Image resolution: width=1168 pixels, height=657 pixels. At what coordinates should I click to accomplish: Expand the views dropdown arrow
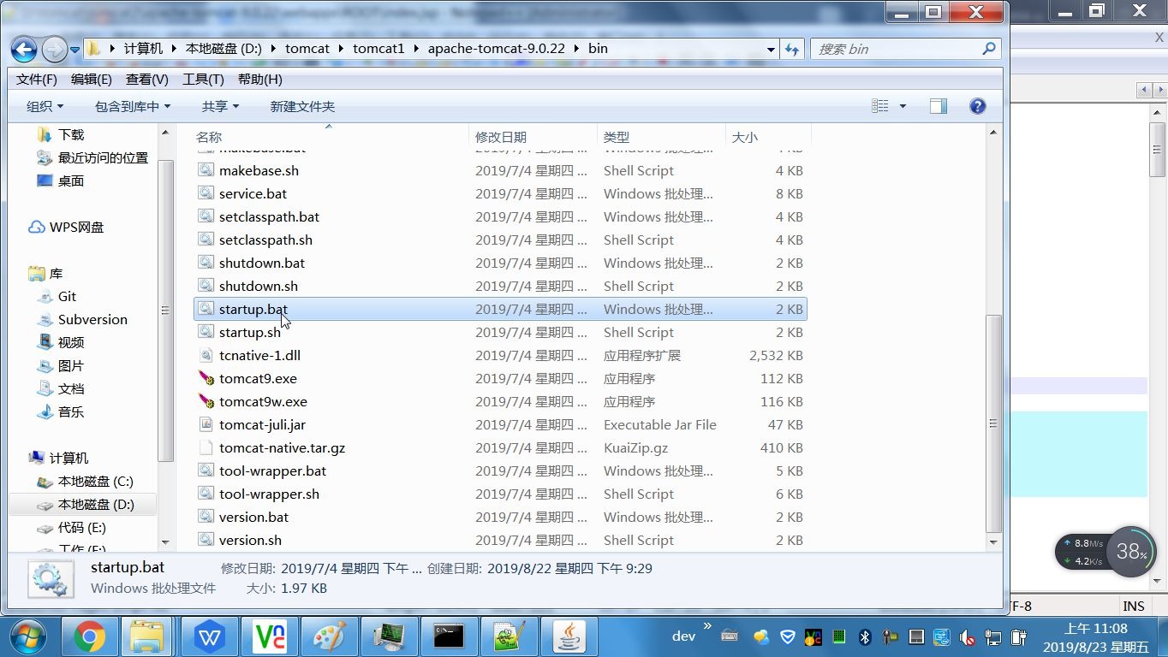pos(901,105)
